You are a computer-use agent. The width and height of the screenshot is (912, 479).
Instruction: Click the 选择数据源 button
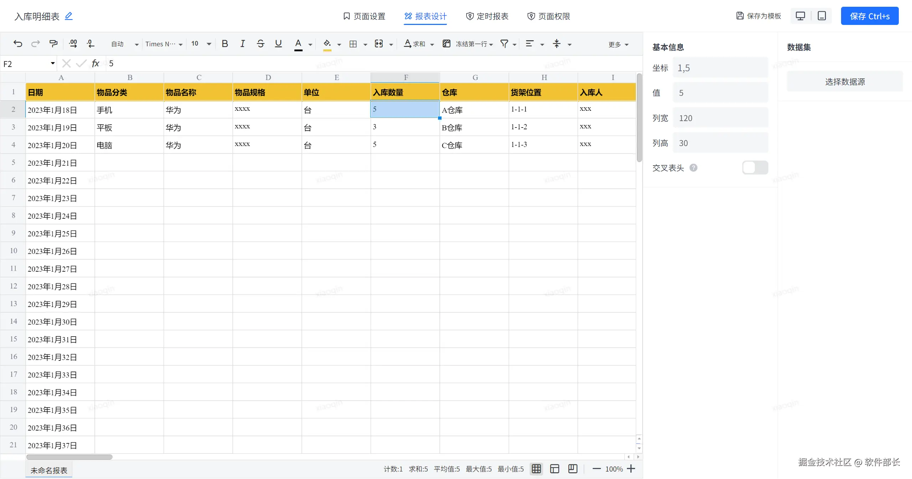pos(845,82)
